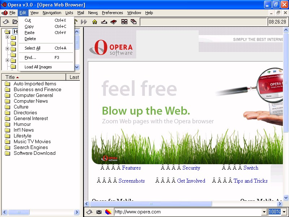Click the right arrow of the page's horizontal scrollbar
Screen dimensions: 289x217
(280, 204)
